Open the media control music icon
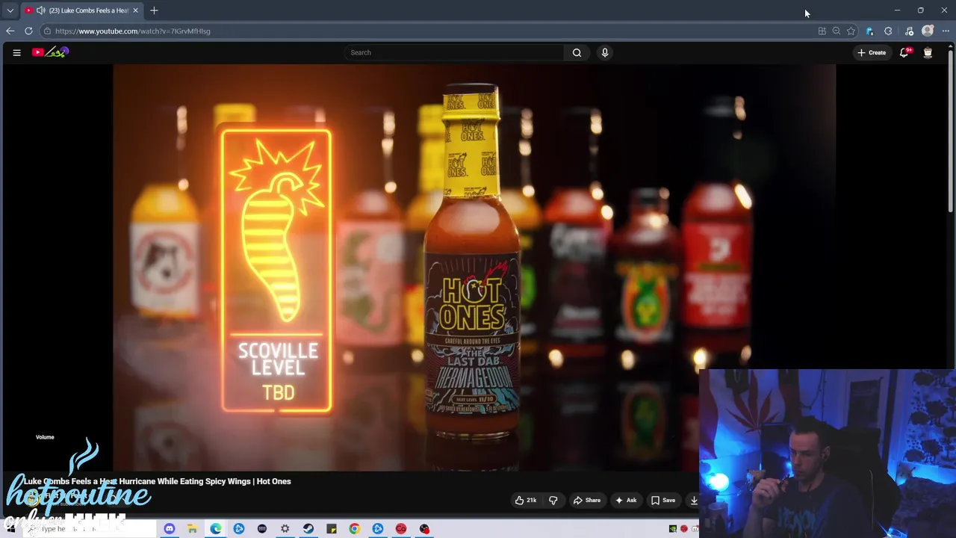The image size is (956, 538). [909, 31]
